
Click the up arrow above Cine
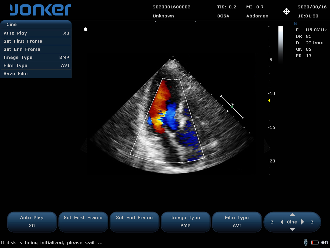click(292, 214)
